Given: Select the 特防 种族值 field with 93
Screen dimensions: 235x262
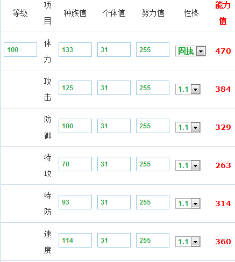Looking at the screenshot, I should (75, 202).
